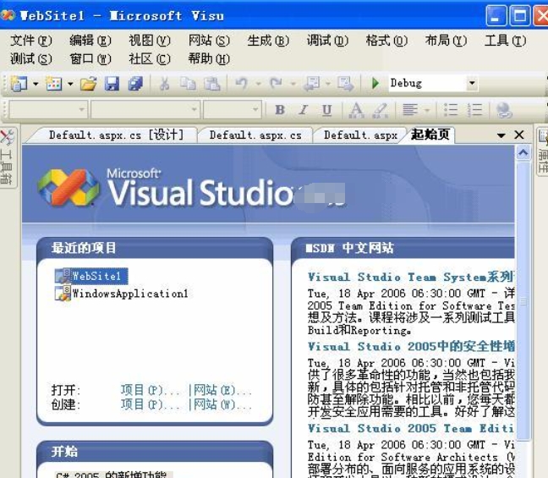Click 项目(P)... link in 创建 row

(151, 404)
